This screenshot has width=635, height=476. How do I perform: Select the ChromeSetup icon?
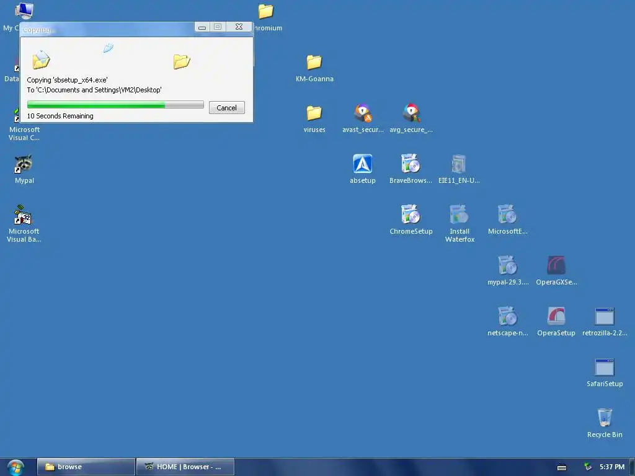(411, 220)
